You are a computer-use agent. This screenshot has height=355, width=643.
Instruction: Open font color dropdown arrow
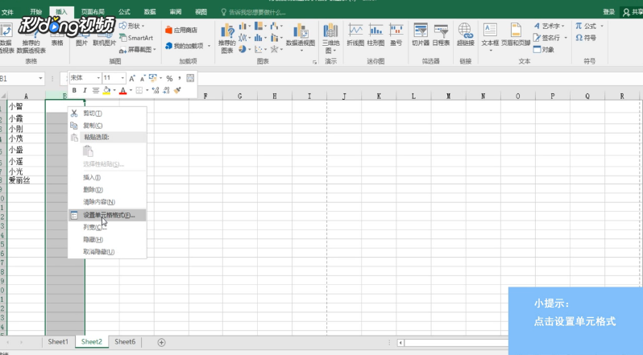click(x=131, y=90)
